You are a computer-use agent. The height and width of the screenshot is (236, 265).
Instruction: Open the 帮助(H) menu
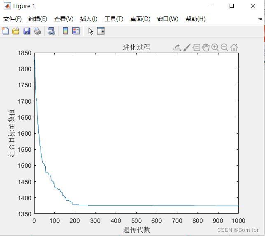click(195, 19)
